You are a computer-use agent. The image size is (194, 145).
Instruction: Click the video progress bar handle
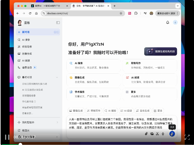click(20, 144)
